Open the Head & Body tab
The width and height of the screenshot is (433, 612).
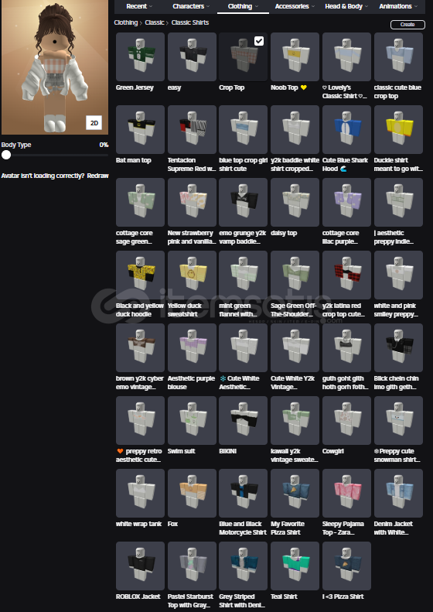(x=346, y=6)
